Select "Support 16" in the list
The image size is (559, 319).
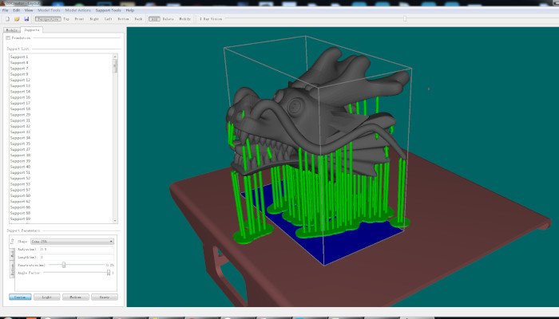tap(20, 97)
